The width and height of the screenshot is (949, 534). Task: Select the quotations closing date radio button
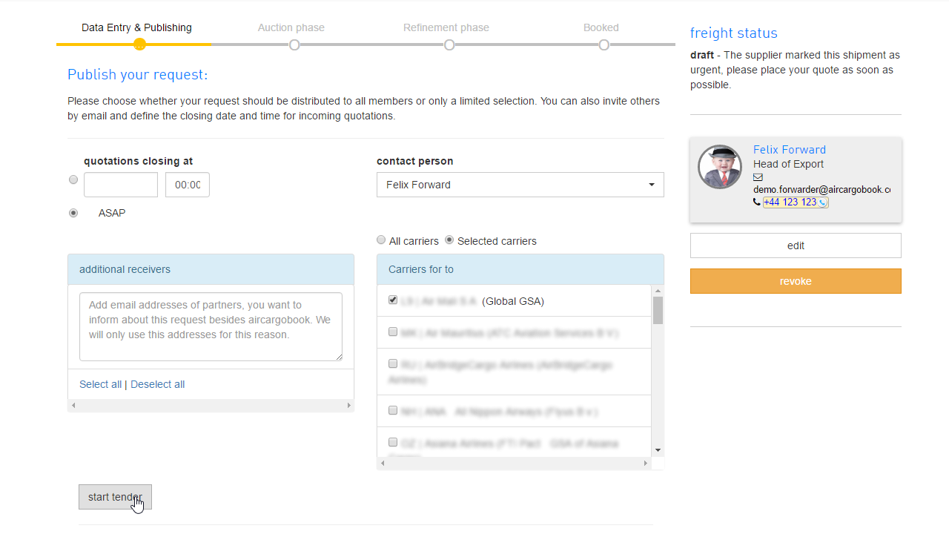[x=73, y=179]
